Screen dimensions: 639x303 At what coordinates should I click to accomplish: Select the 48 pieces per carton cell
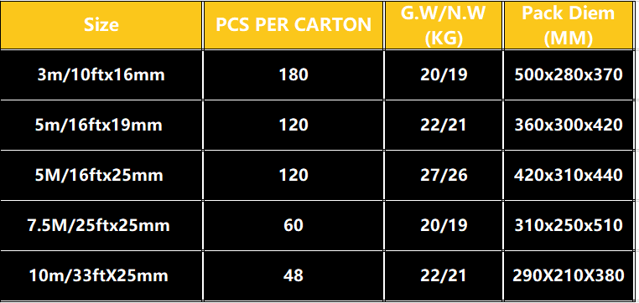294,275
